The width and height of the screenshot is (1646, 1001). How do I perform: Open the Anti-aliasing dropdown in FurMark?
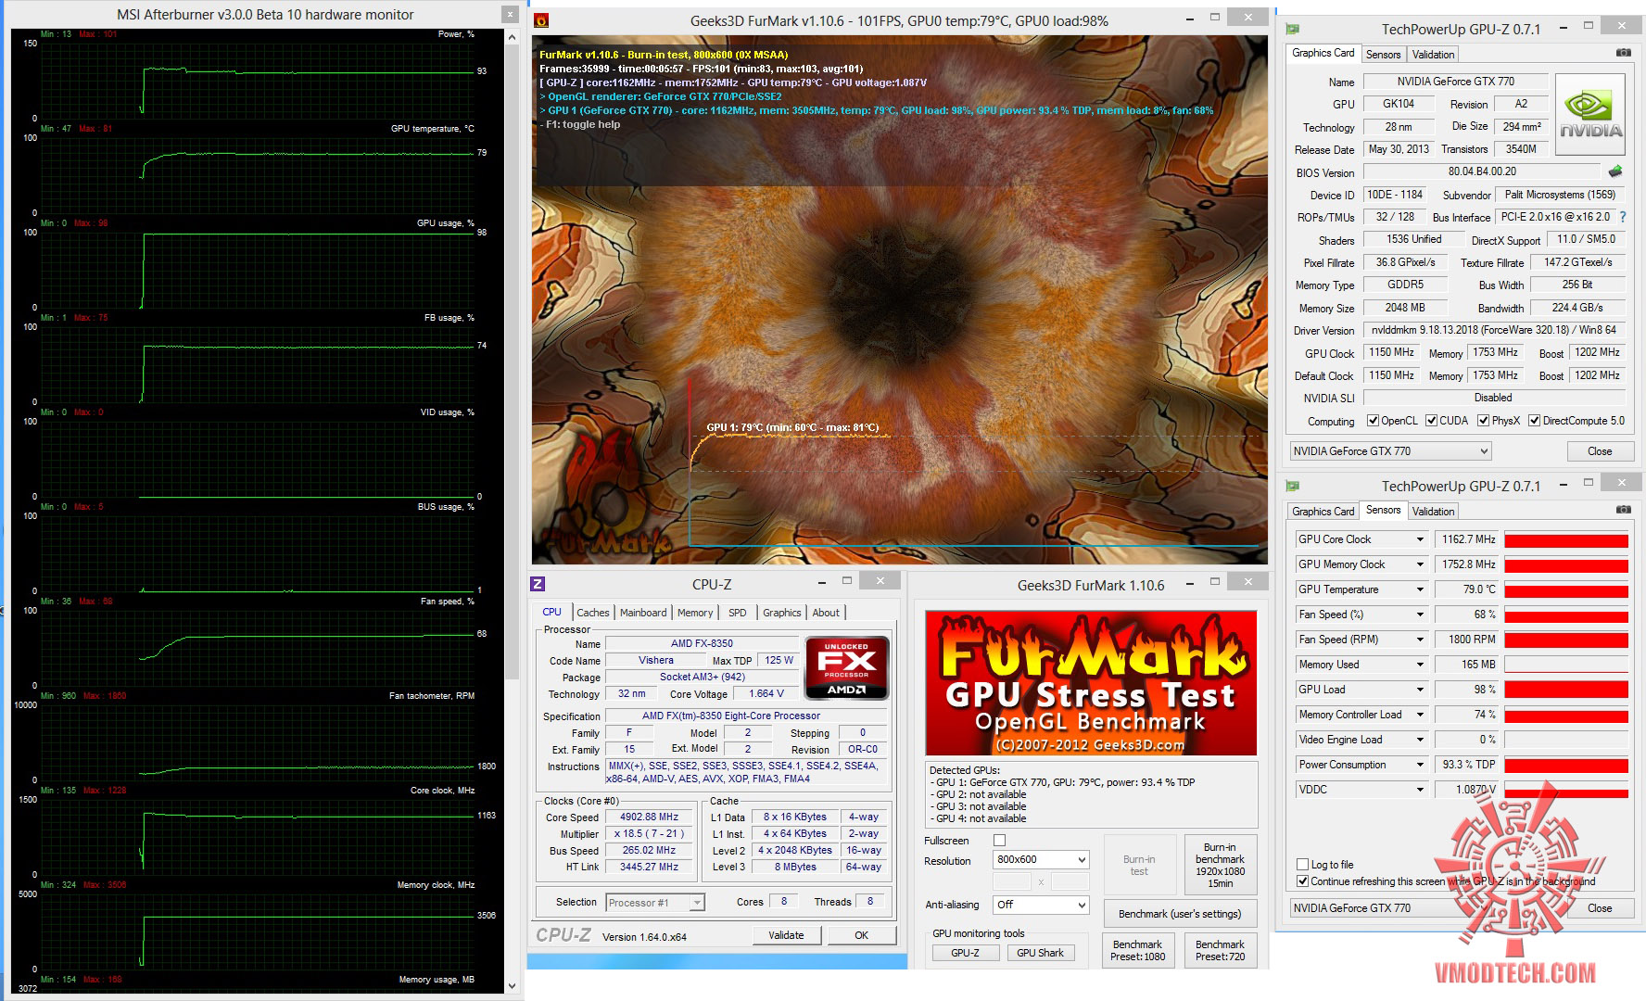1040,905
